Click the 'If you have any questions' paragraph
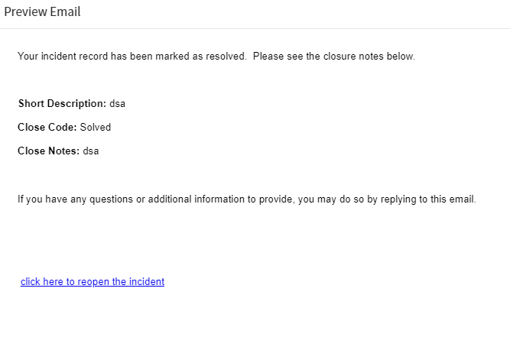 click(247, 199)
